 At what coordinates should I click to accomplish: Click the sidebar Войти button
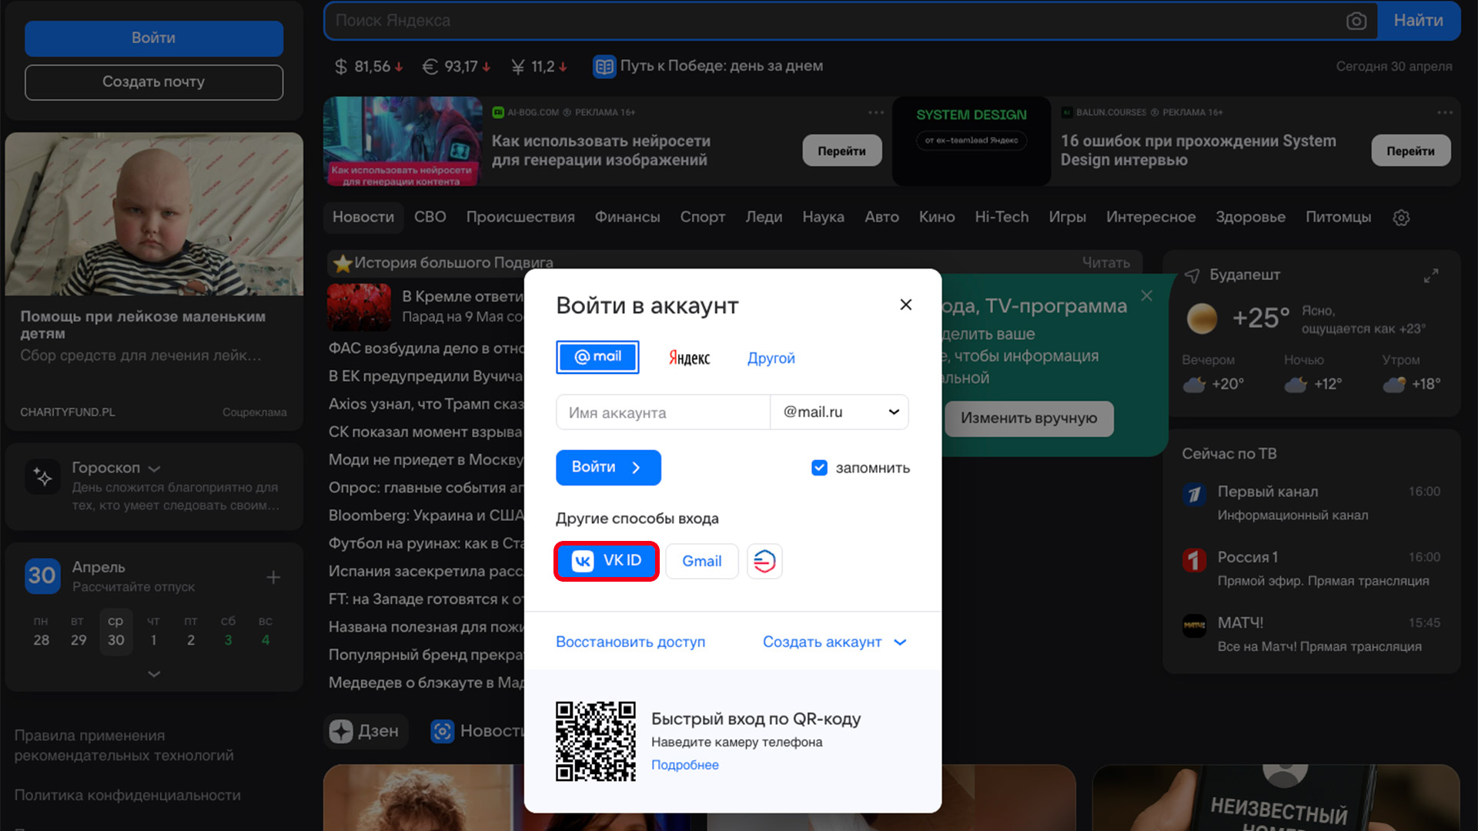coord(153,38)
